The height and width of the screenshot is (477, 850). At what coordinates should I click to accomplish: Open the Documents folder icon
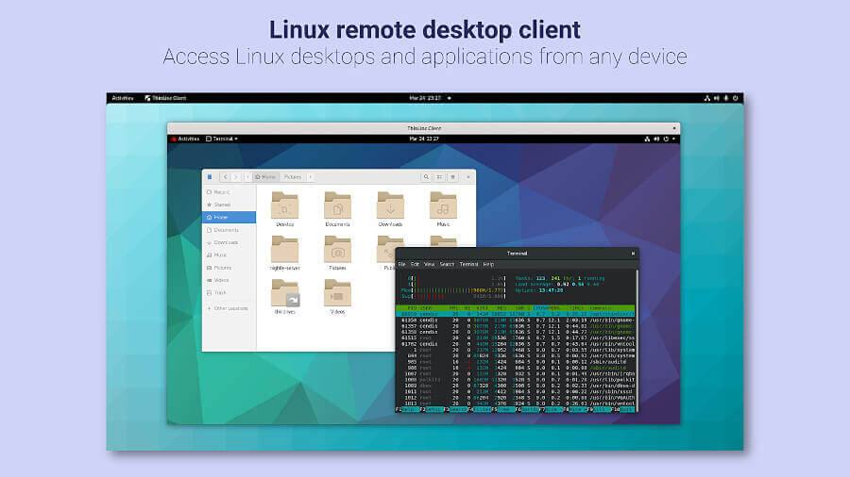click(337, 206)
